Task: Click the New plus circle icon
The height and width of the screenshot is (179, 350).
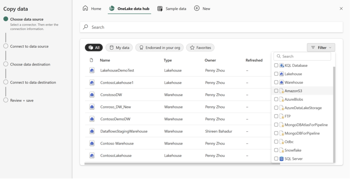Action: pos(197,9)
